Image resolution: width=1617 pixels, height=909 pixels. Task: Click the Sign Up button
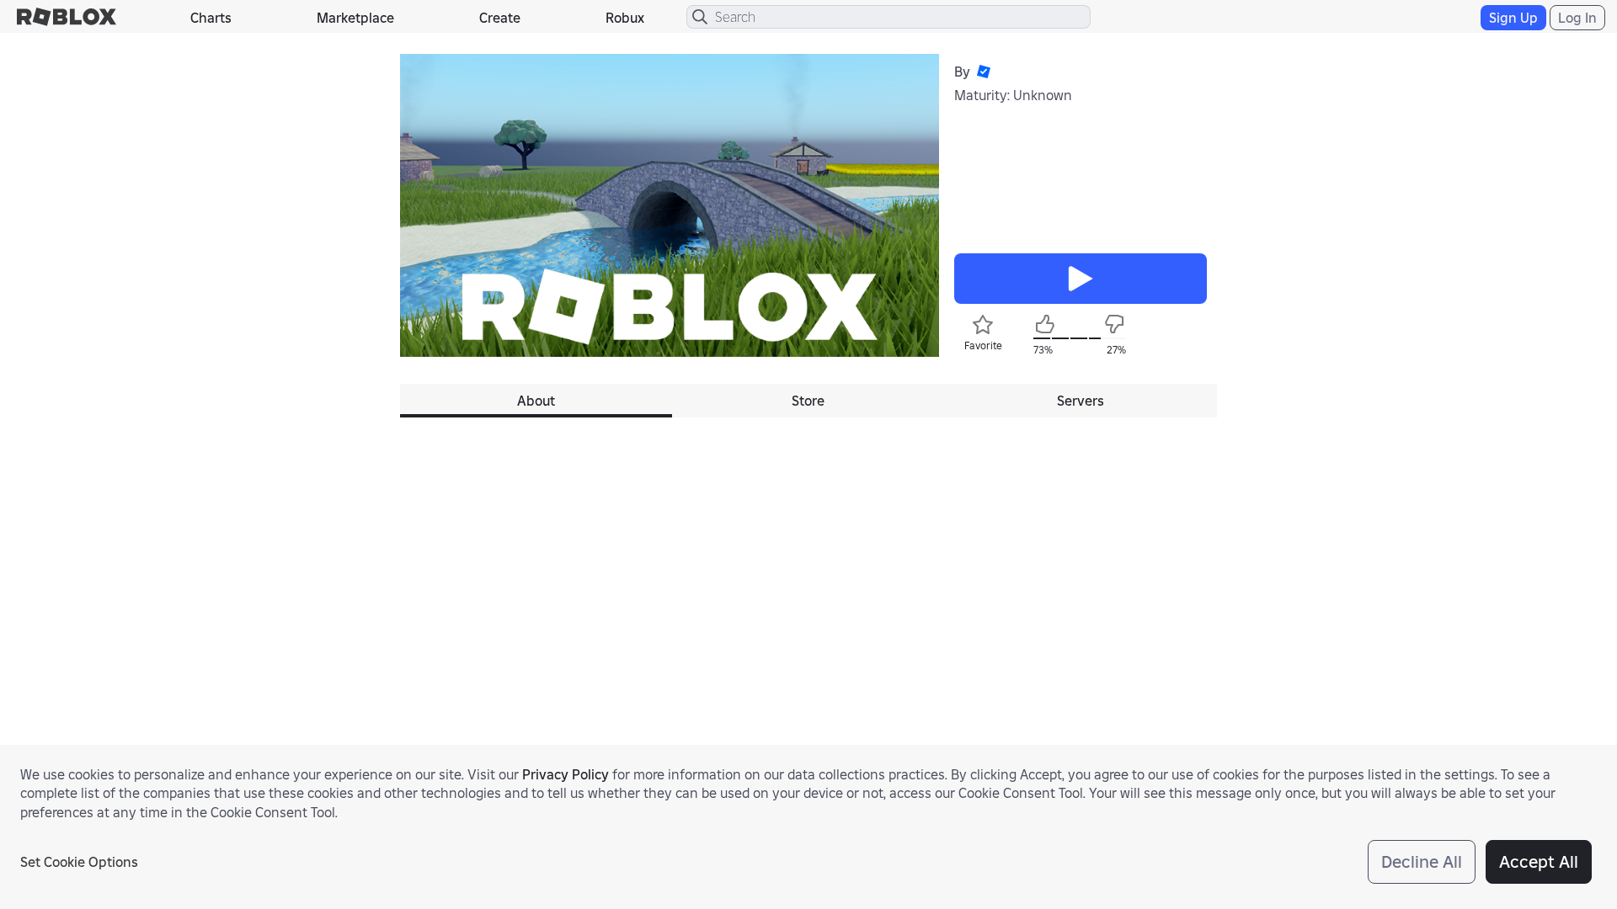click(x=1513, y=18)
